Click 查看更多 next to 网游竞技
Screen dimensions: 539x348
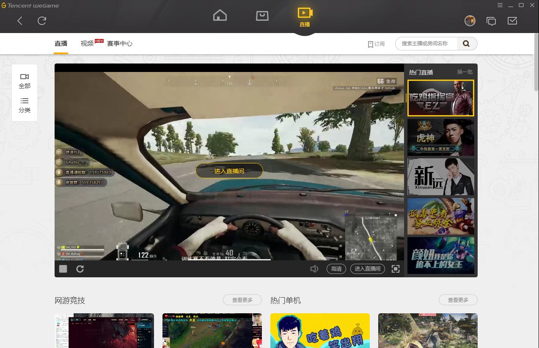pyautogui.click(x=242, y=300)
